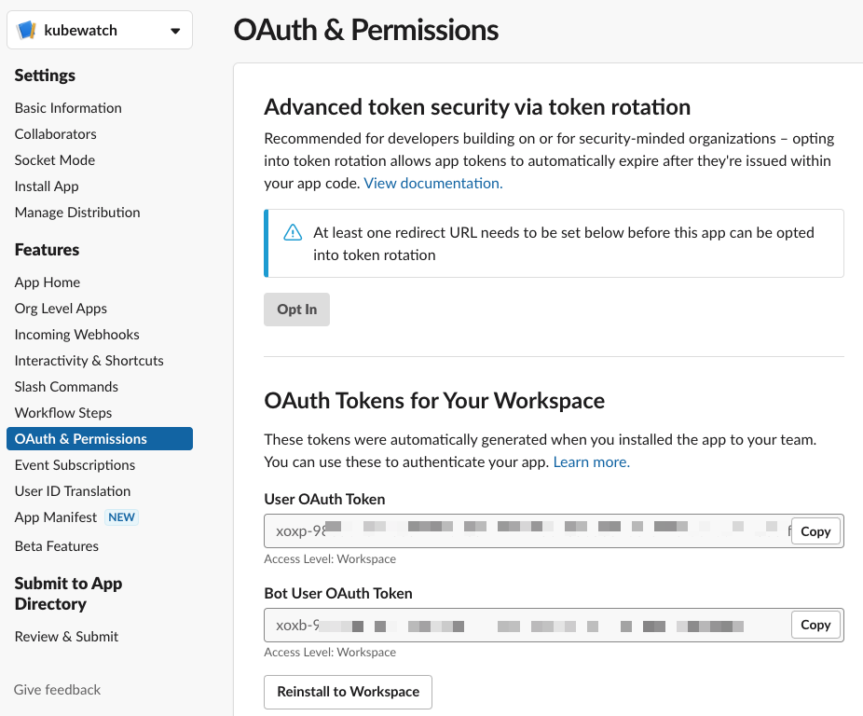Click the Opt In button
Screen dimensions: 863x716
[296, 310]
